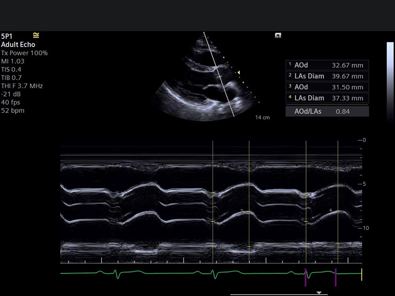Click the Adult Echo preset label
Viewport: 395px width, 296px height.
(x=18, y=45)
